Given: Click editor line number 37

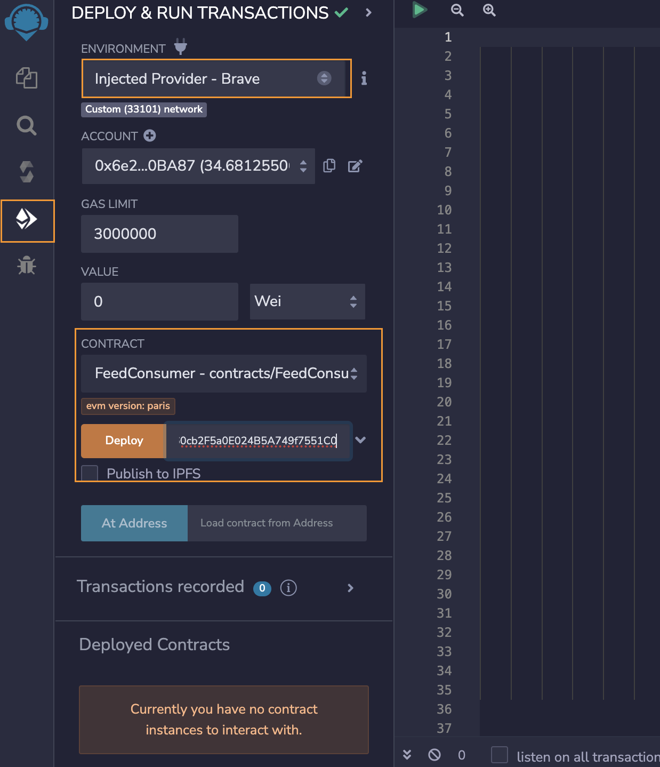Looking at the screenshot, I should (x=444, y=729).
